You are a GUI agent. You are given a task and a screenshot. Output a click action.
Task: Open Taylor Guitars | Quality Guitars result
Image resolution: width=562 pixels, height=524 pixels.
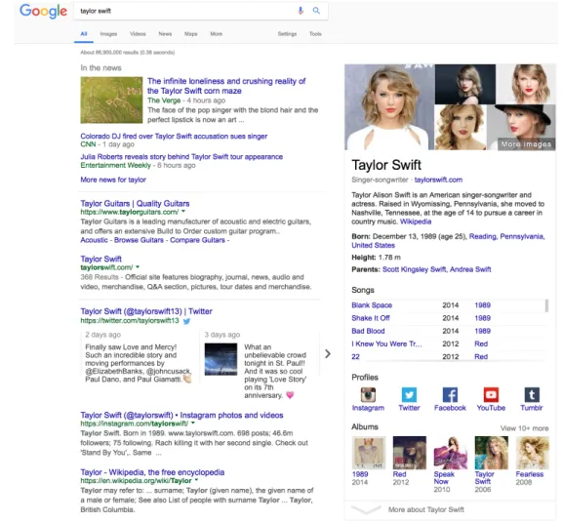(135, 204)
